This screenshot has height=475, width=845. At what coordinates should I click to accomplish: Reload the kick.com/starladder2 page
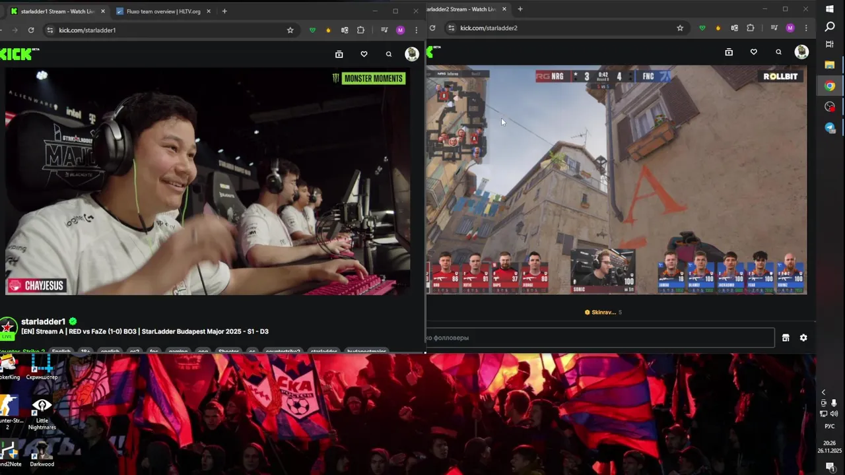coord(432,28)
